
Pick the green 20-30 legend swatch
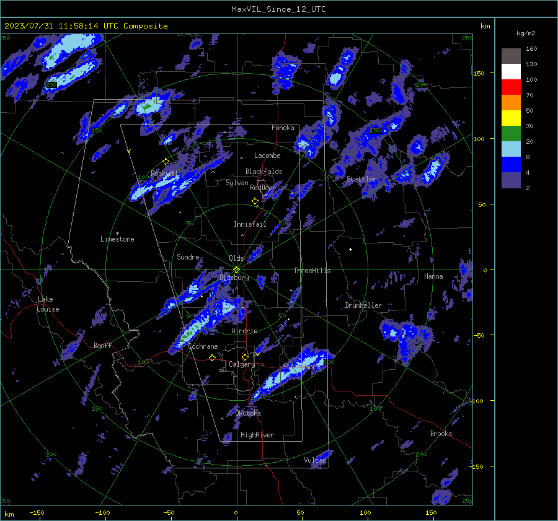point(511,134)
